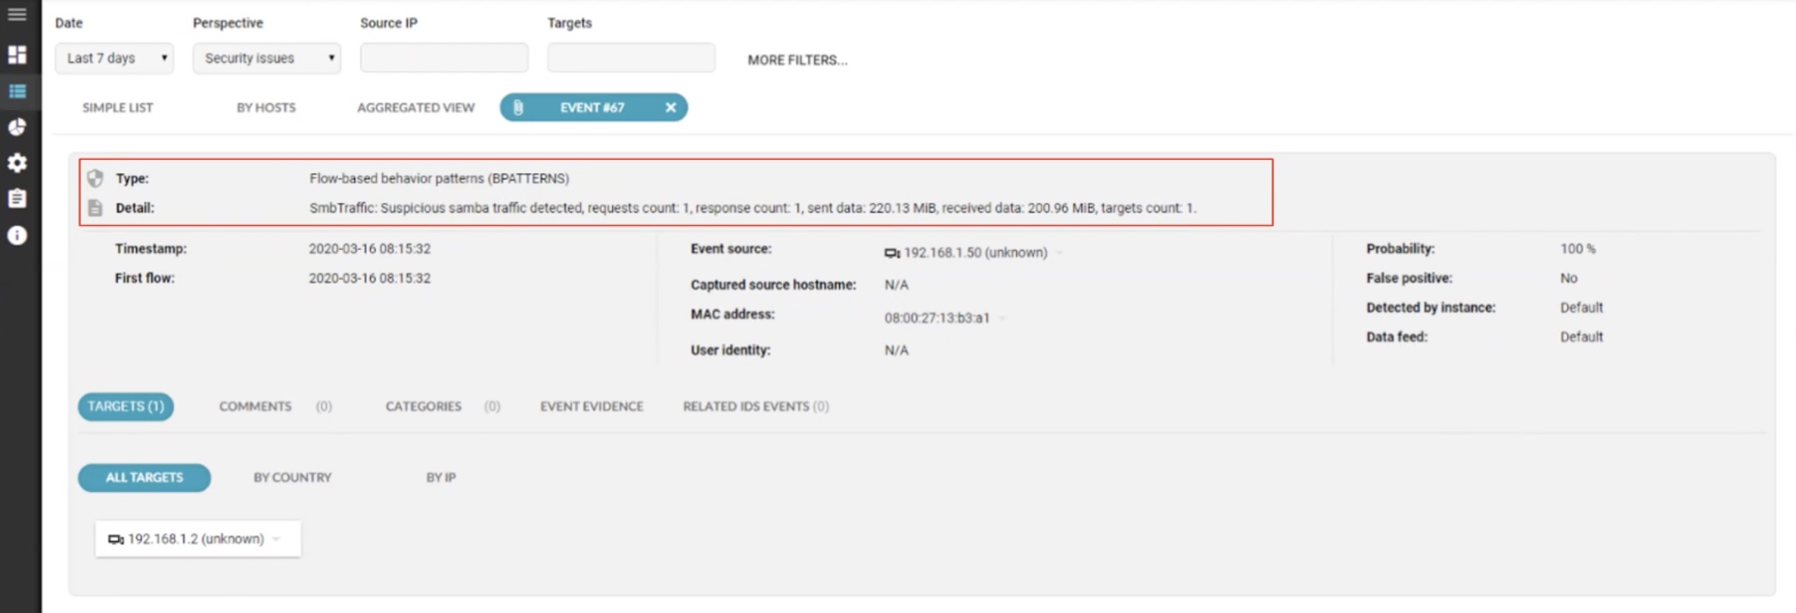
Task: Switch to the By Hosts view
Action: (266, 108)
